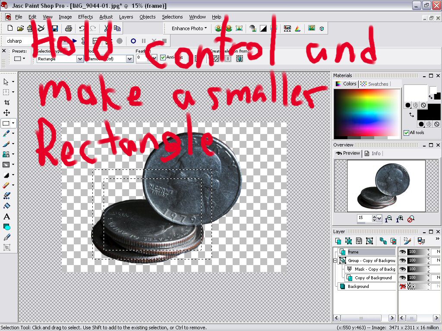Zoom out using Overview panel magnifier icon
The height and width of the screenshot is (331, 442).
388,219
